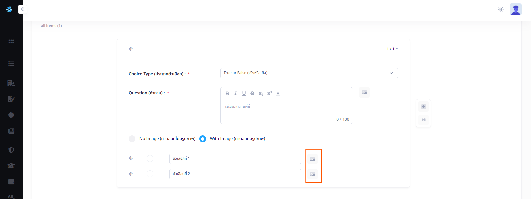Add an image to the question field
This screenshot has height=199, width=531.
tap(364, 92)
